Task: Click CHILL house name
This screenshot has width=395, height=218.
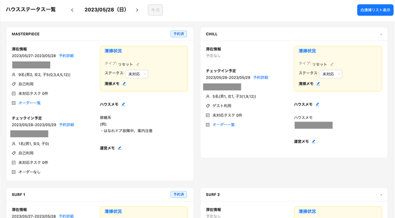Action: click(x=212, y=34)
